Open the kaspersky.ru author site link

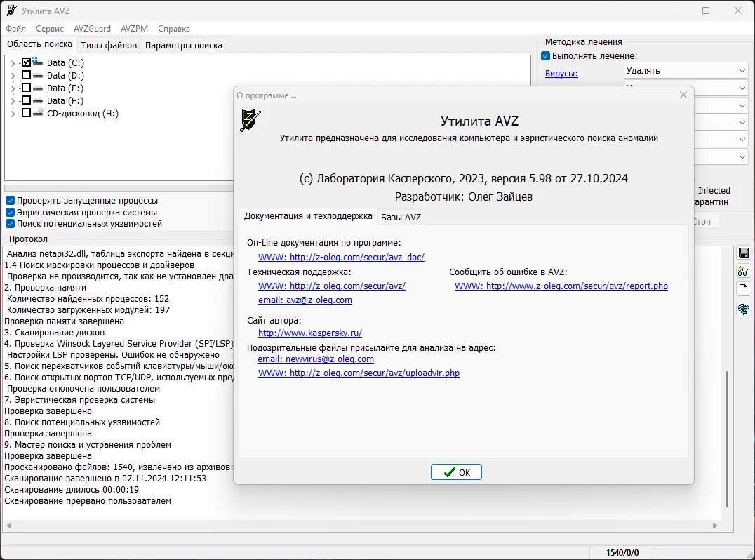310,333
